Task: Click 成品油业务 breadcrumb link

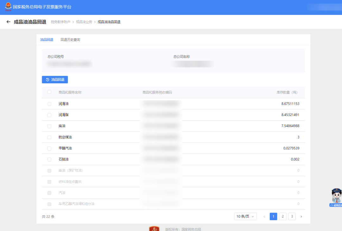Action: [x=84, y=22]
